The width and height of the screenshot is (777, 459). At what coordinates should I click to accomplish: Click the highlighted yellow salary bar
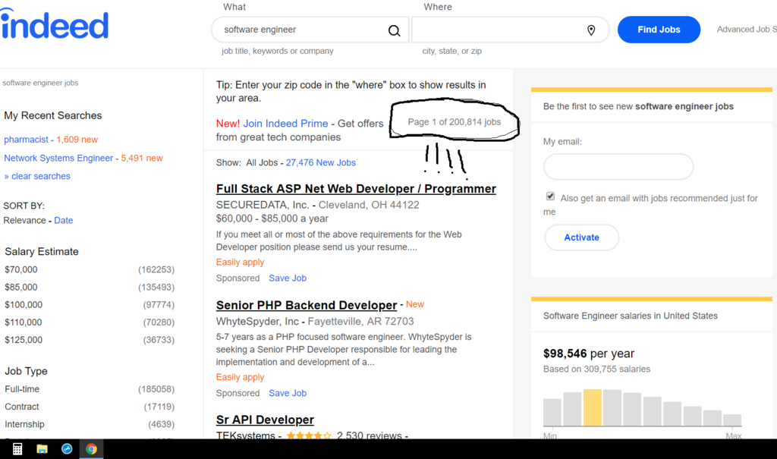click(x=592, y=407)
